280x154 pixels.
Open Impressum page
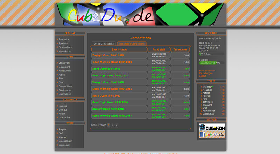click(64, 145)
